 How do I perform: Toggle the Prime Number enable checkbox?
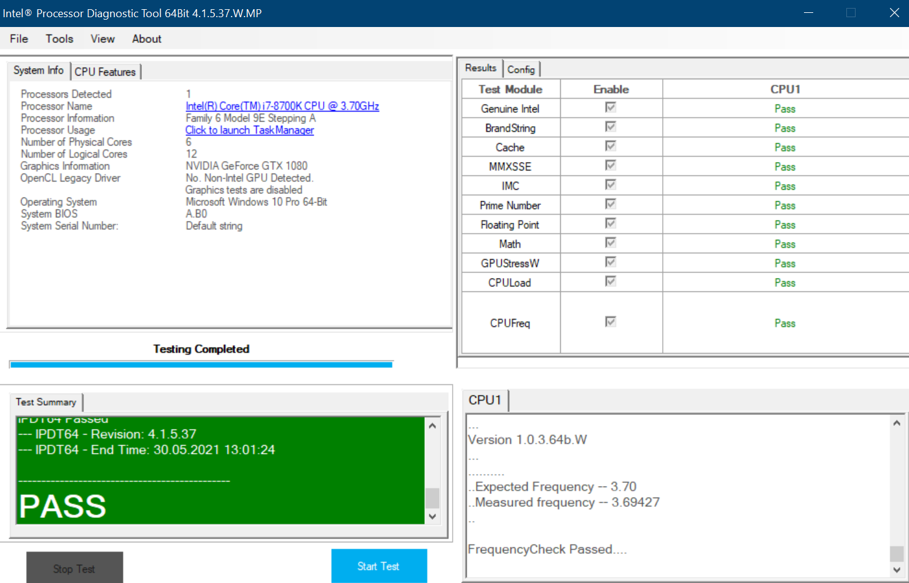point(611,204)
